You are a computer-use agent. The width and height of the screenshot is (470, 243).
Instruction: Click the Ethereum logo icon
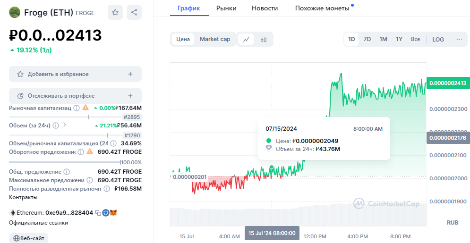coord(13,213)
